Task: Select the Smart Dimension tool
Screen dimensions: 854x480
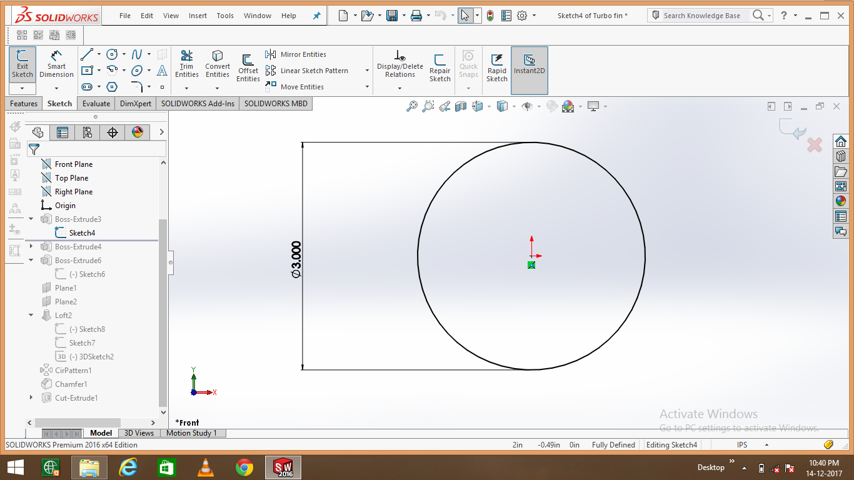Action: (x=56, y=62)
